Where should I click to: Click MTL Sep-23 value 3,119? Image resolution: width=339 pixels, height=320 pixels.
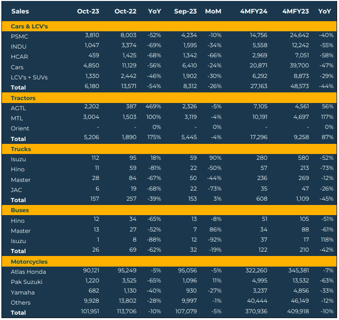tap(191, 117)
